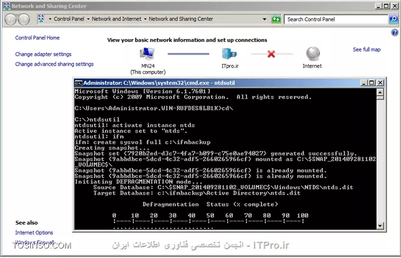Screen dimensions: 401x258
Task: Click the 'Internet' label under globe
Action: click(312, 66)
